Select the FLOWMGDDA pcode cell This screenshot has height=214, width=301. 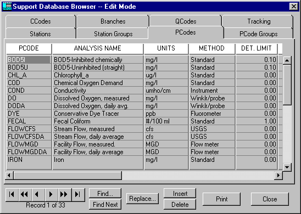coord(29,151)
